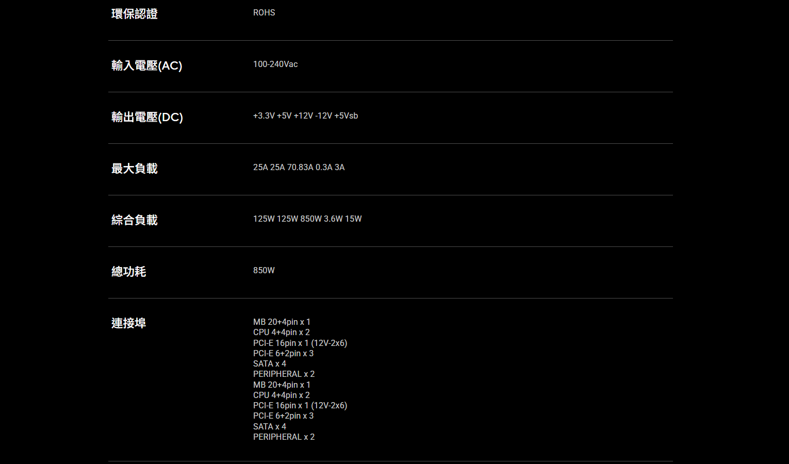Click the first PCI-E 16pin (12V-2x6) line

tap(300, 343)
